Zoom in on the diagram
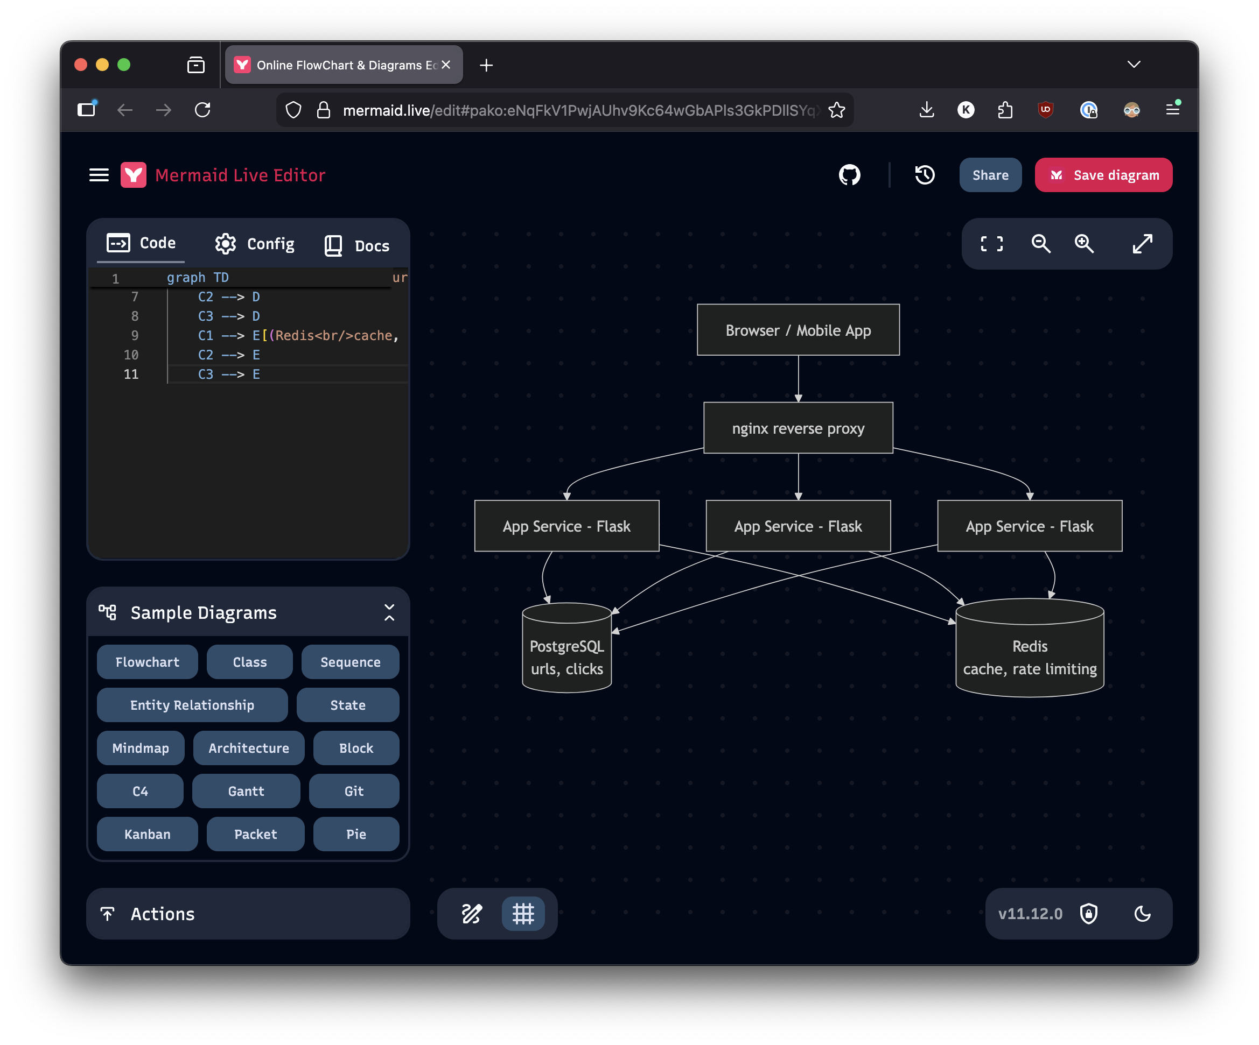Screen dimensions: 1259x1045 point(1085,244)
